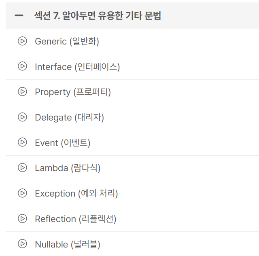259x256 pixels.
Task: Click play icon beside Property lesson
Action: (x=22, y=92)
